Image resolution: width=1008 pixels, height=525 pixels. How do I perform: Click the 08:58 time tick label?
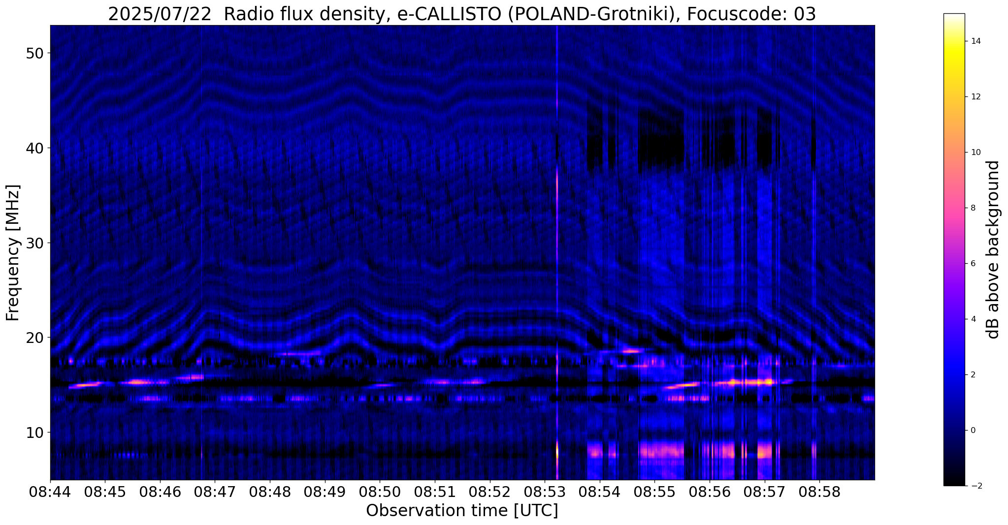point(819,492)
